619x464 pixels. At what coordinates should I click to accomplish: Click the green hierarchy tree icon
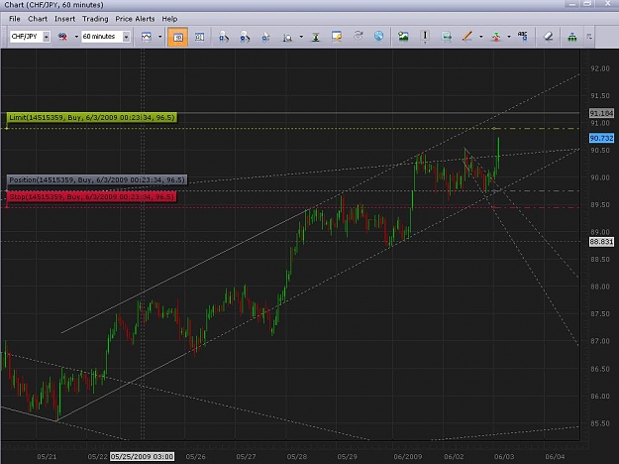click(572, 37)
